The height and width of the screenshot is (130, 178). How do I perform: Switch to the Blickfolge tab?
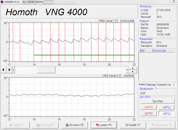pos(152,84)
